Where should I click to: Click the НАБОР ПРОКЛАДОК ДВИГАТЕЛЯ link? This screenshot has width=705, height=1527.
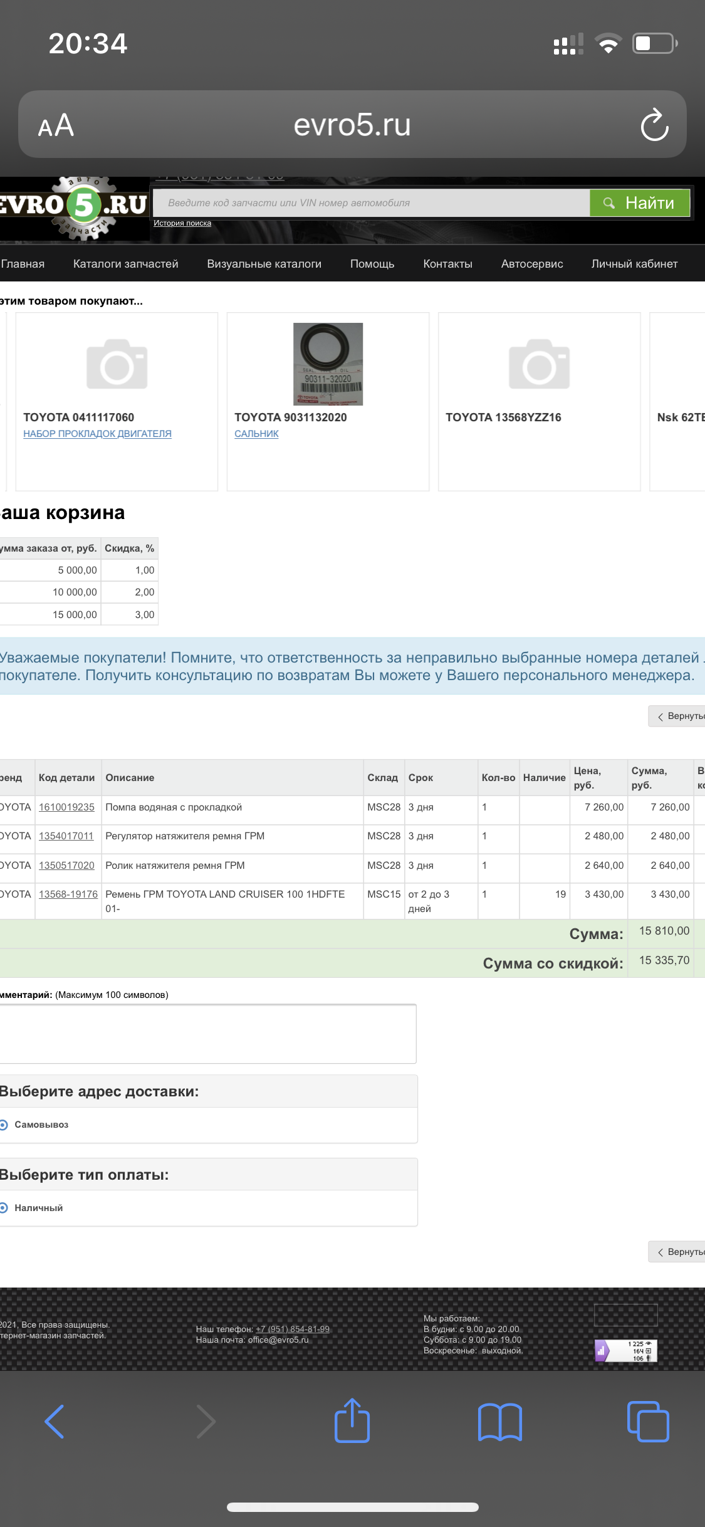click(x=97, y=434)
